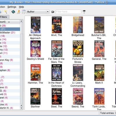The width and height of the screenshot is (116, 116).
Task: Select Far Side of the Stars cover
Action: pyautogui.click(x=57, y=49)
